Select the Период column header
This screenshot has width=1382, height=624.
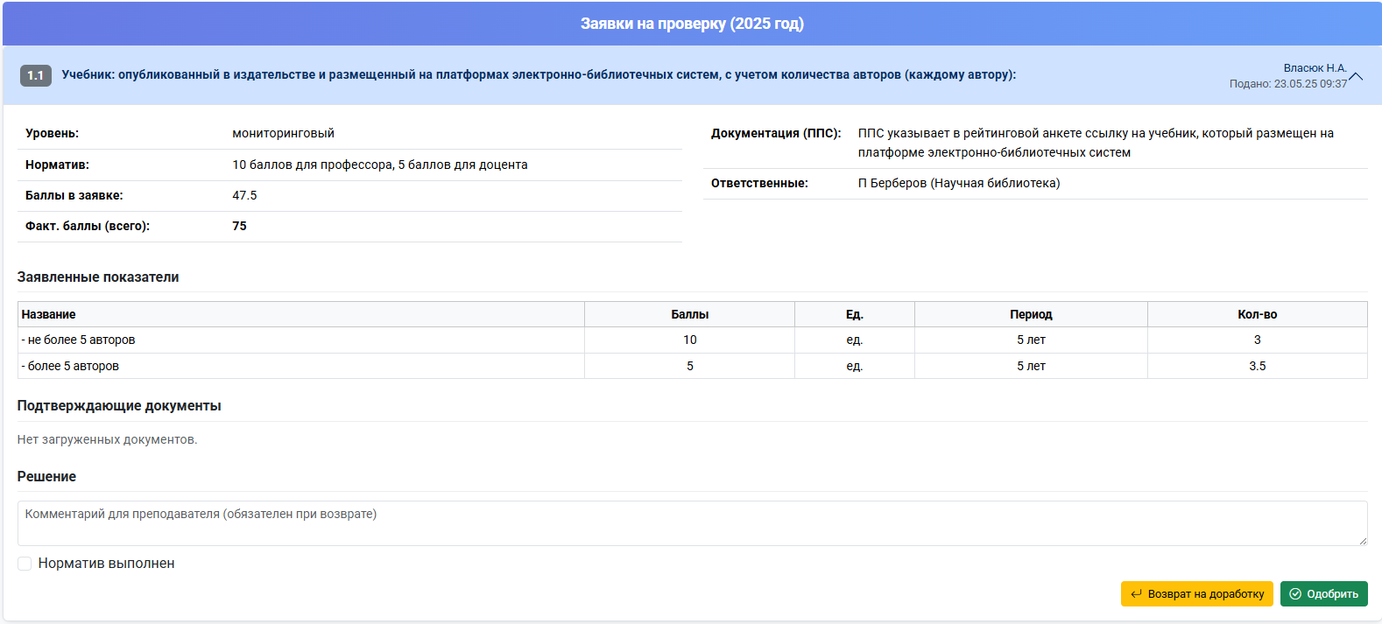click(x=1031, y=314)
